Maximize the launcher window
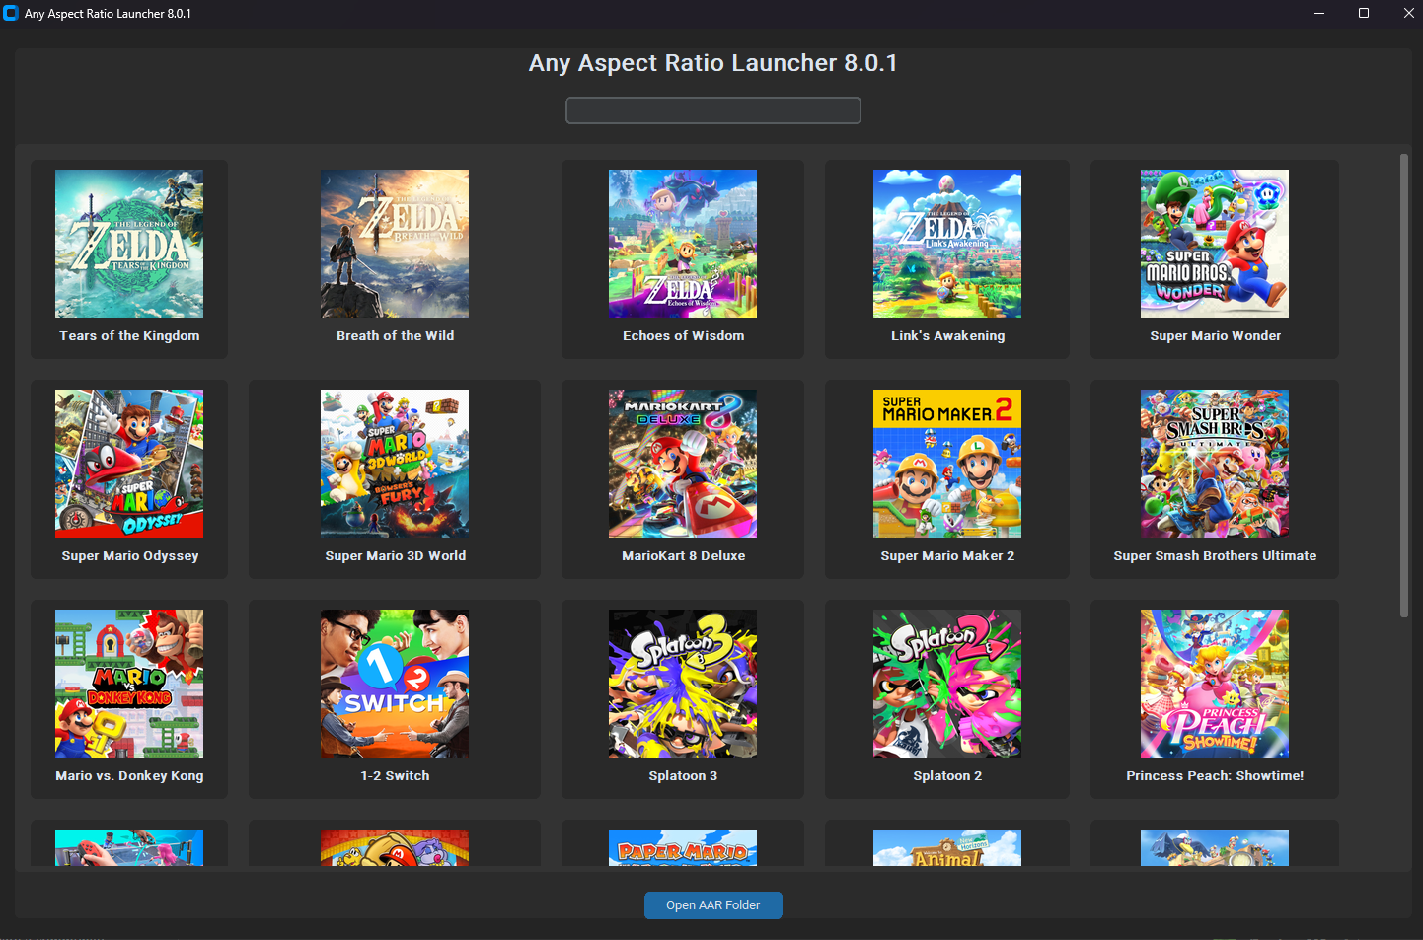Image resolution: width=1423 pixels, height=940 pixels. click(1364, 13)
